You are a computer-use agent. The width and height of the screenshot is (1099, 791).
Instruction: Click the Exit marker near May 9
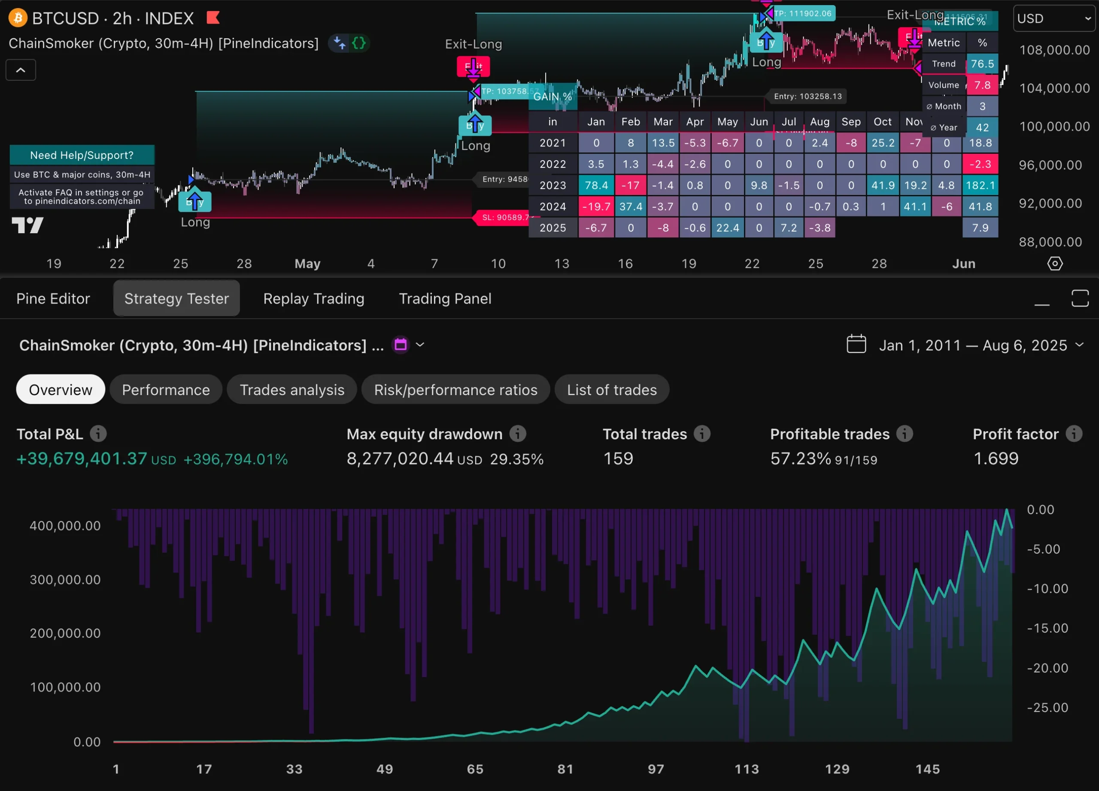point(474,67)
